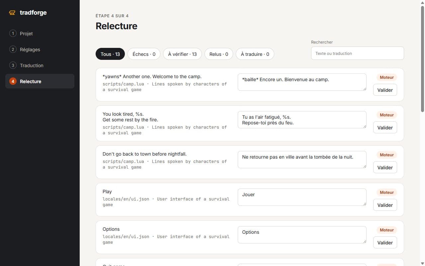Edit the 'Tu as l'air fatigué' translation box
This screenshot has width=425, height=266.
point(302,120)
